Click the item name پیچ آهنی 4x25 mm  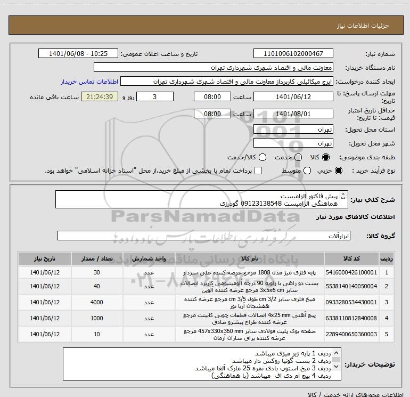[x=249, y=319]
